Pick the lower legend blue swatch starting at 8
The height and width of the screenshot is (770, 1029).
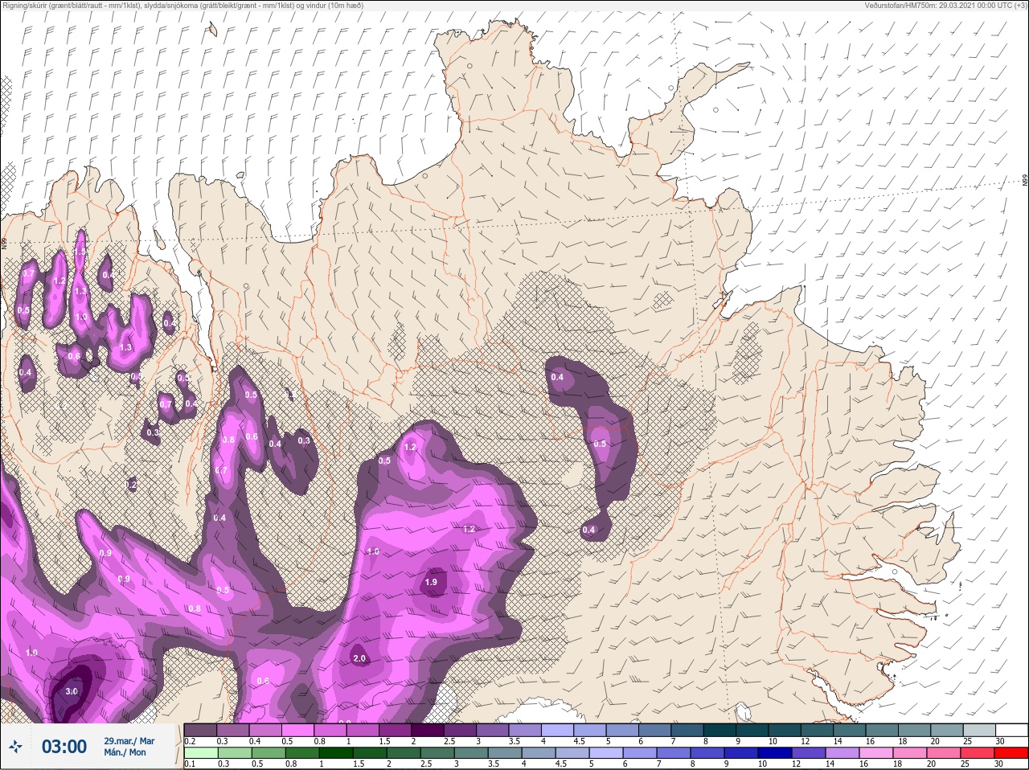pos(707,753)
